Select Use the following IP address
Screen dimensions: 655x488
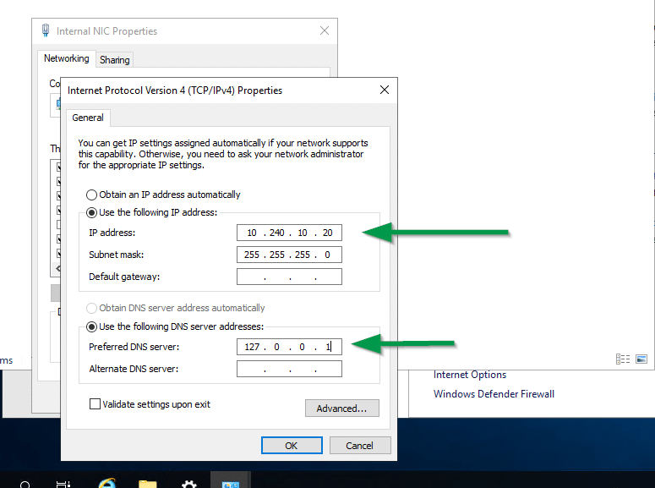pyautogui.click(x=92, y=212)
